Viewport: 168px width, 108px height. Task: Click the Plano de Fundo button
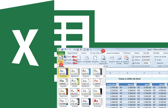pyautogui.click(x=119, y=60)
